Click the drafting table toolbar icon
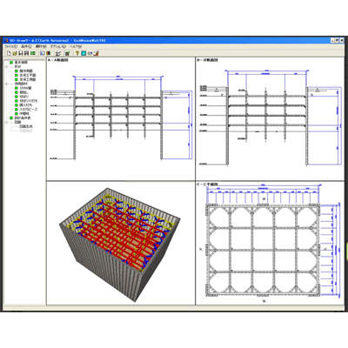Image resolution: width=348 pixels, height=348 pixels. [58, 53]
